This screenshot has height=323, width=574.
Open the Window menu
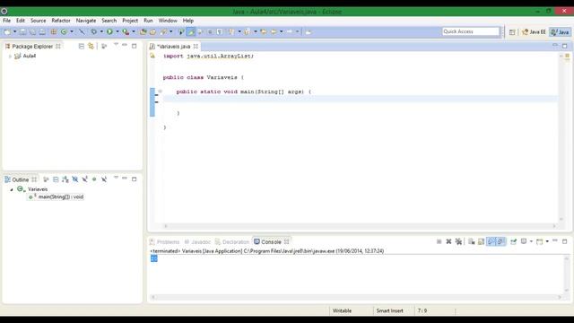168,21
